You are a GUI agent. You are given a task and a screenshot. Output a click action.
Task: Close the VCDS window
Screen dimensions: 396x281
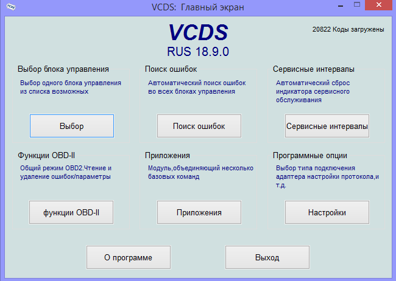tap(378, 5)
